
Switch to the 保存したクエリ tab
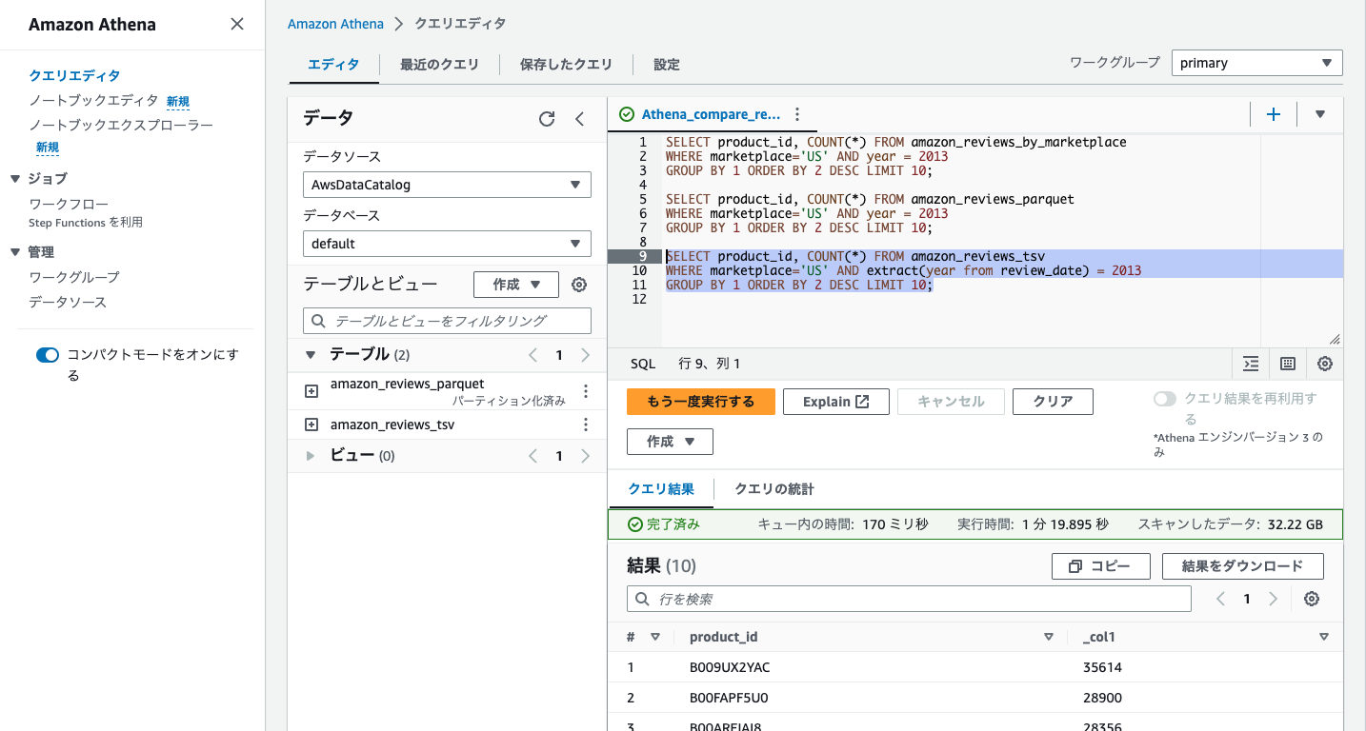pos(567,64)
